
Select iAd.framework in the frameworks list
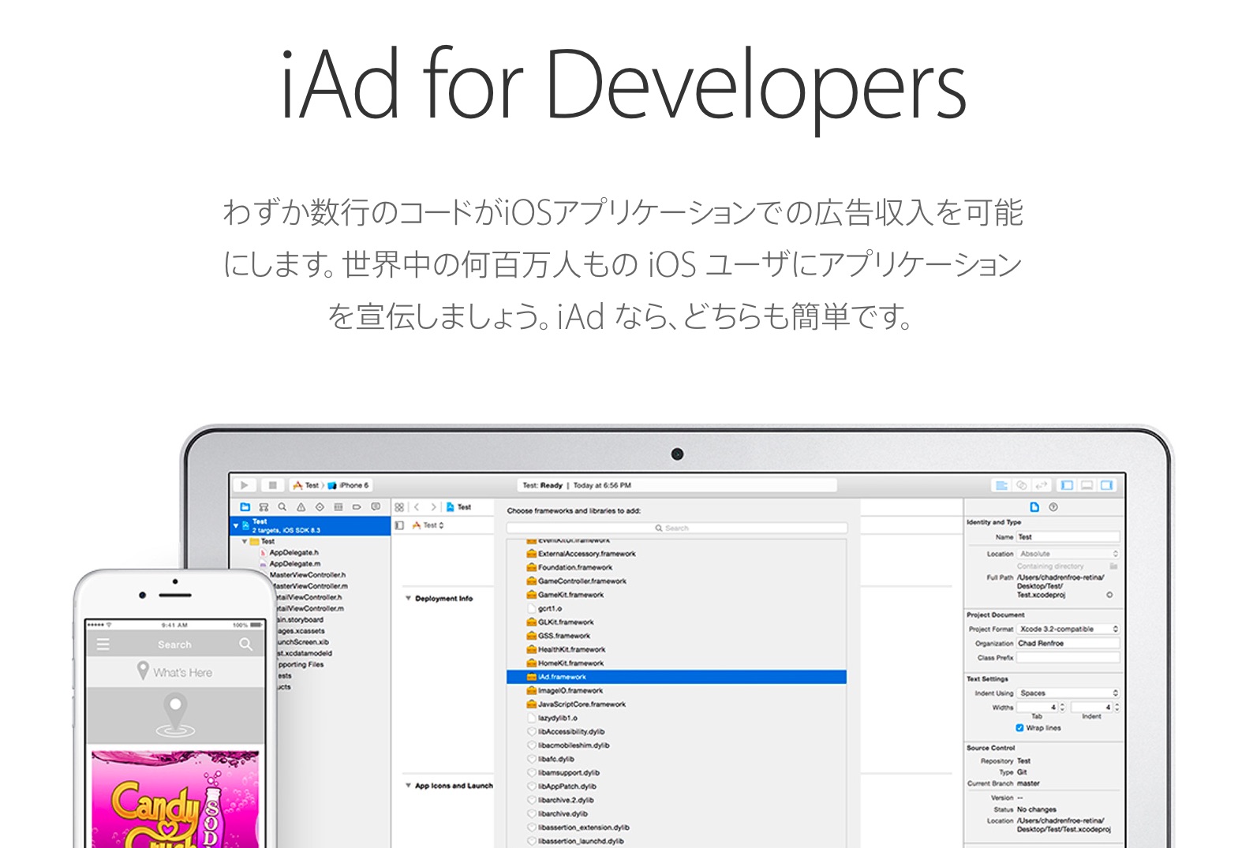[676, 677]
